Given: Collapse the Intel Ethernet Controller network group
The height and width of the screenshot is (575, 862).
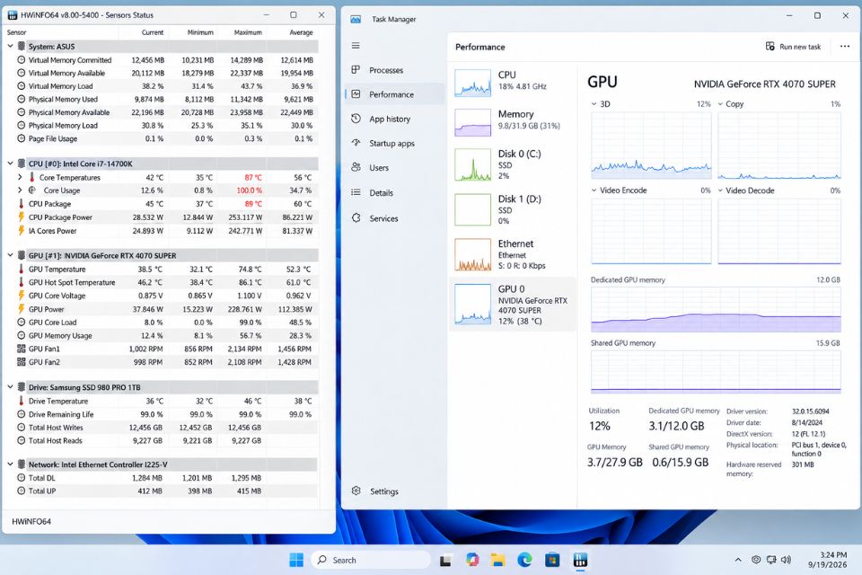Looking at the screenshot, I should point(10,464).
